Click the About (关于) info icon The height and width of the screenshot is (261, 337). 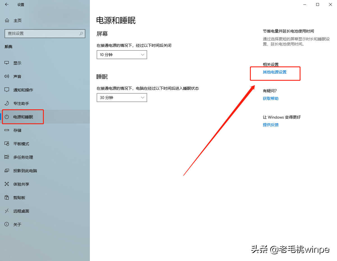click(x=7, y=225)
